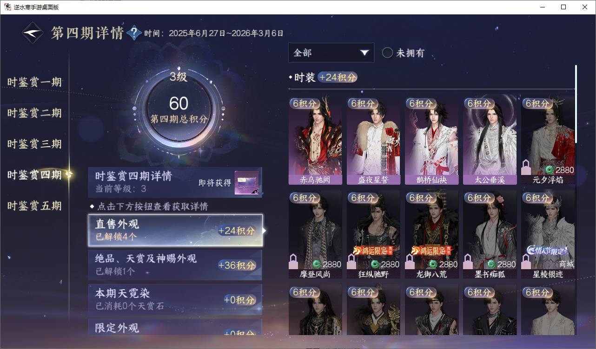Image resolution: width=596 pixels, height=349 pixels.
Task: Open the 全部 filter dropdown
Action: 331,53
